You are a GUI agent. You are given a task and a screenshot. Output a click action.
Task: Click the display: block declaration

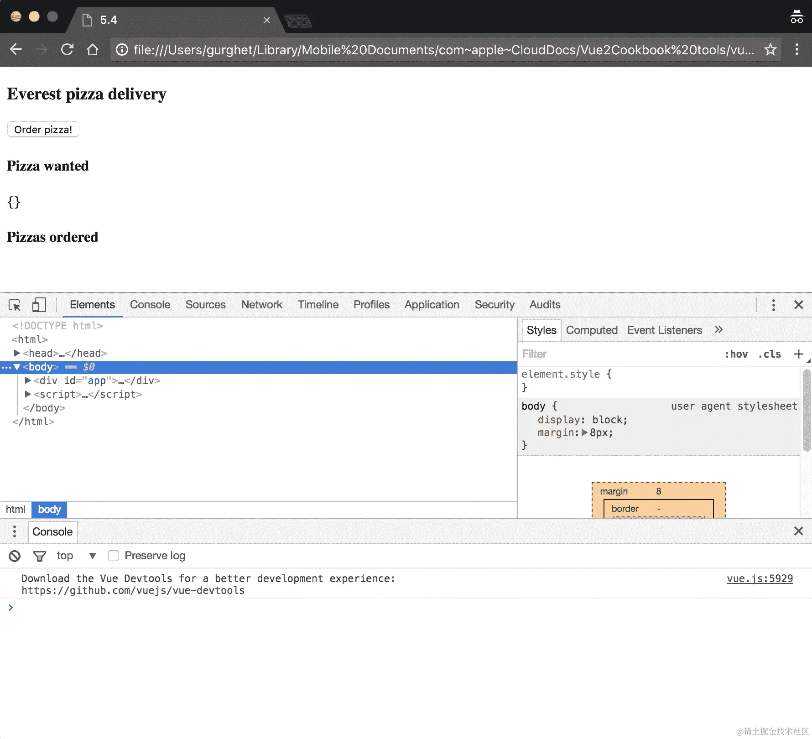click(583, 420)
